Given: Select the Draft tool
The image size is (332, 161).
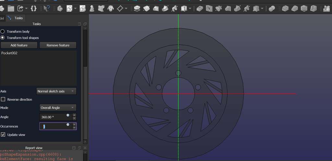Looking at the screenshot, I should 304,8.
